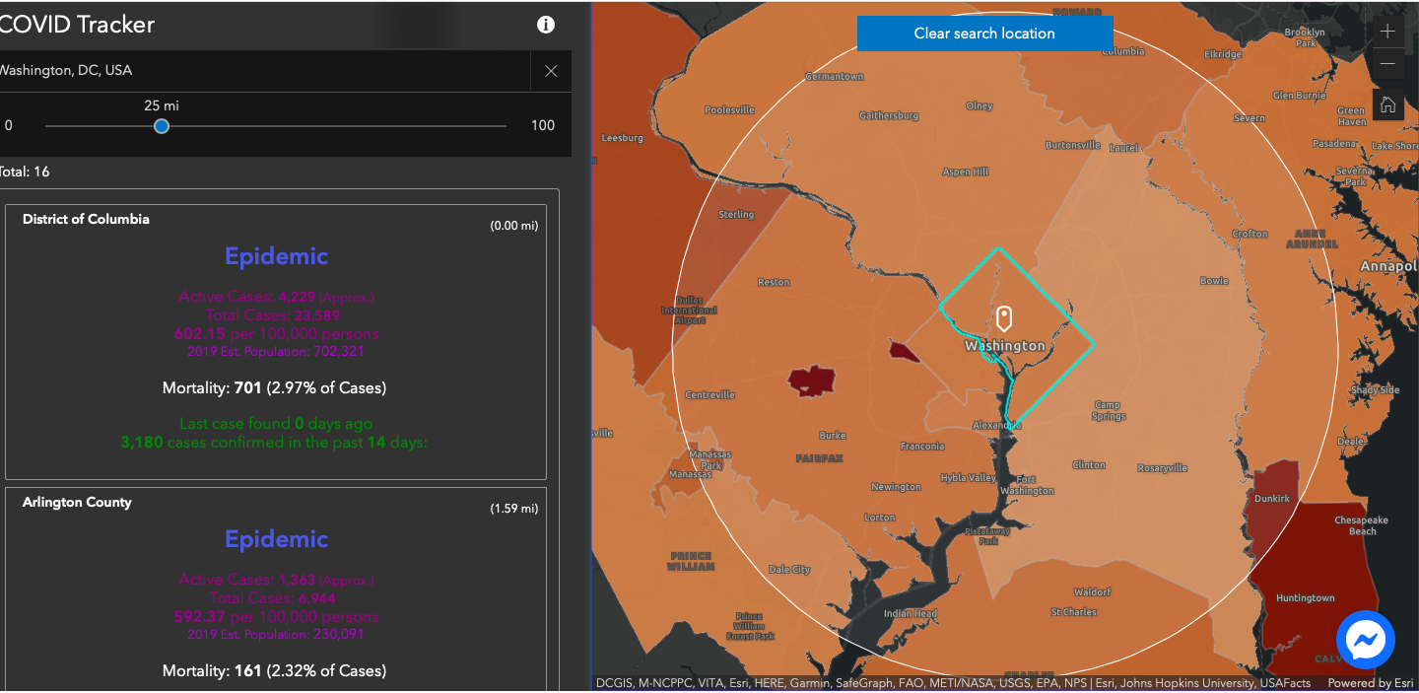The height and width of the screenshot is (693, 1419).
Task: Click the 25 mi radius slider handle
Action: (162, 126)
